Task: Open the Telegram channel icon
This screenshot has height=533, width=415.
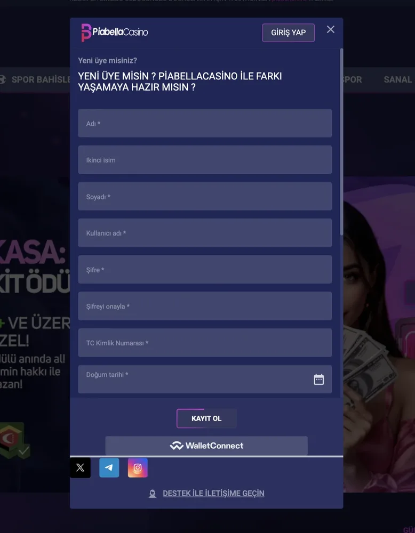Action: click(109, 468)
